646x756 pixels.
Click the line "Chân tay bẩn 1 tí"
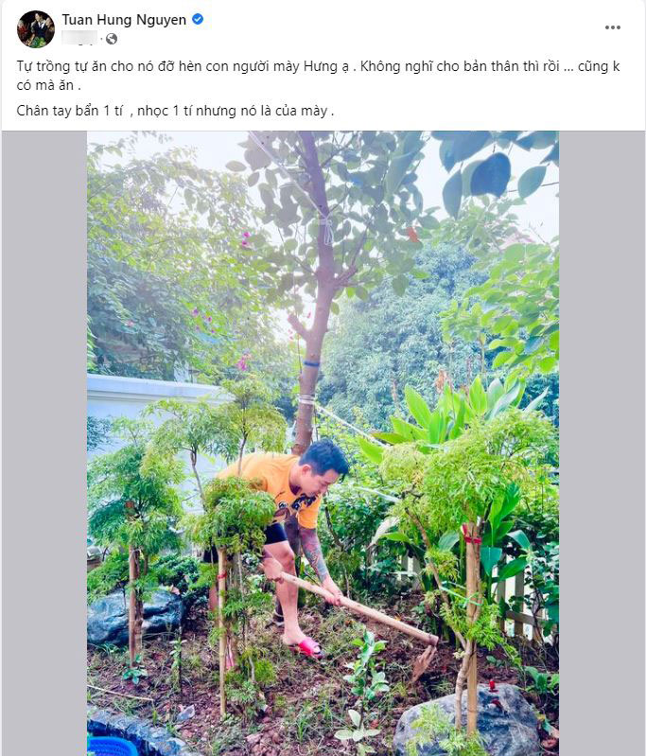(x=175, y=111)
